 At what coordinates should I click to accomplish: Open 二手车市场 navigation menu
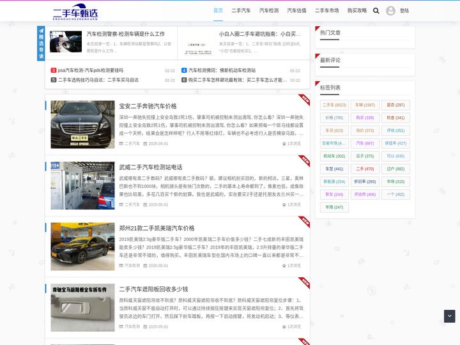tap(327, 11)
